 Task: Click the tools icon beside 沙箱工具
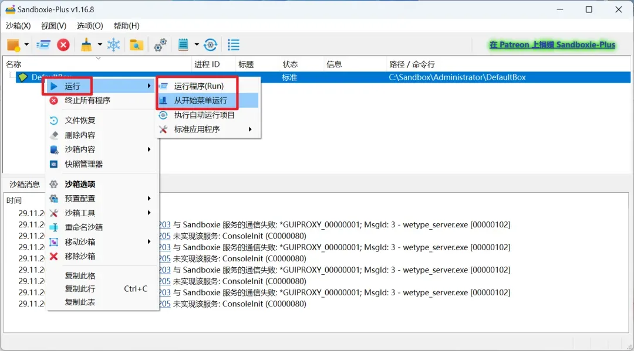pos(54,213)
